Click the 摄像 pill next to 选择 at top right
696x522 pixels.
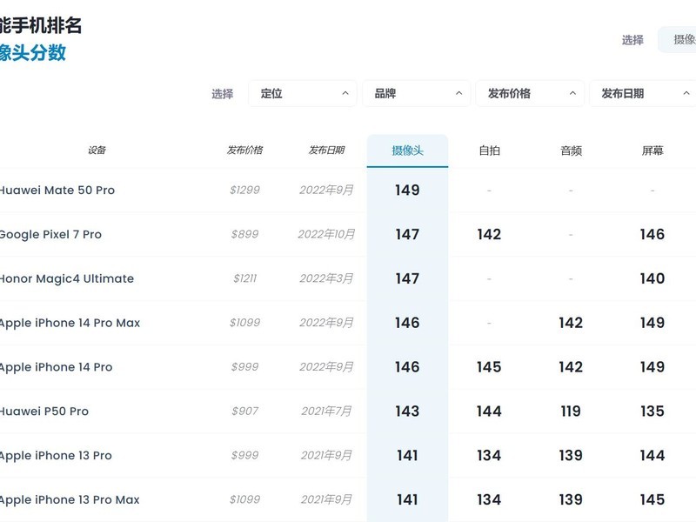click(x=678, y=39)
